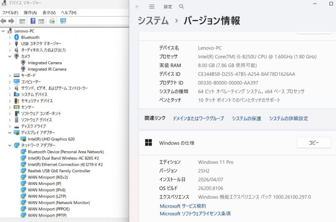Open the 表示(V) menu

tap(49, 13)
